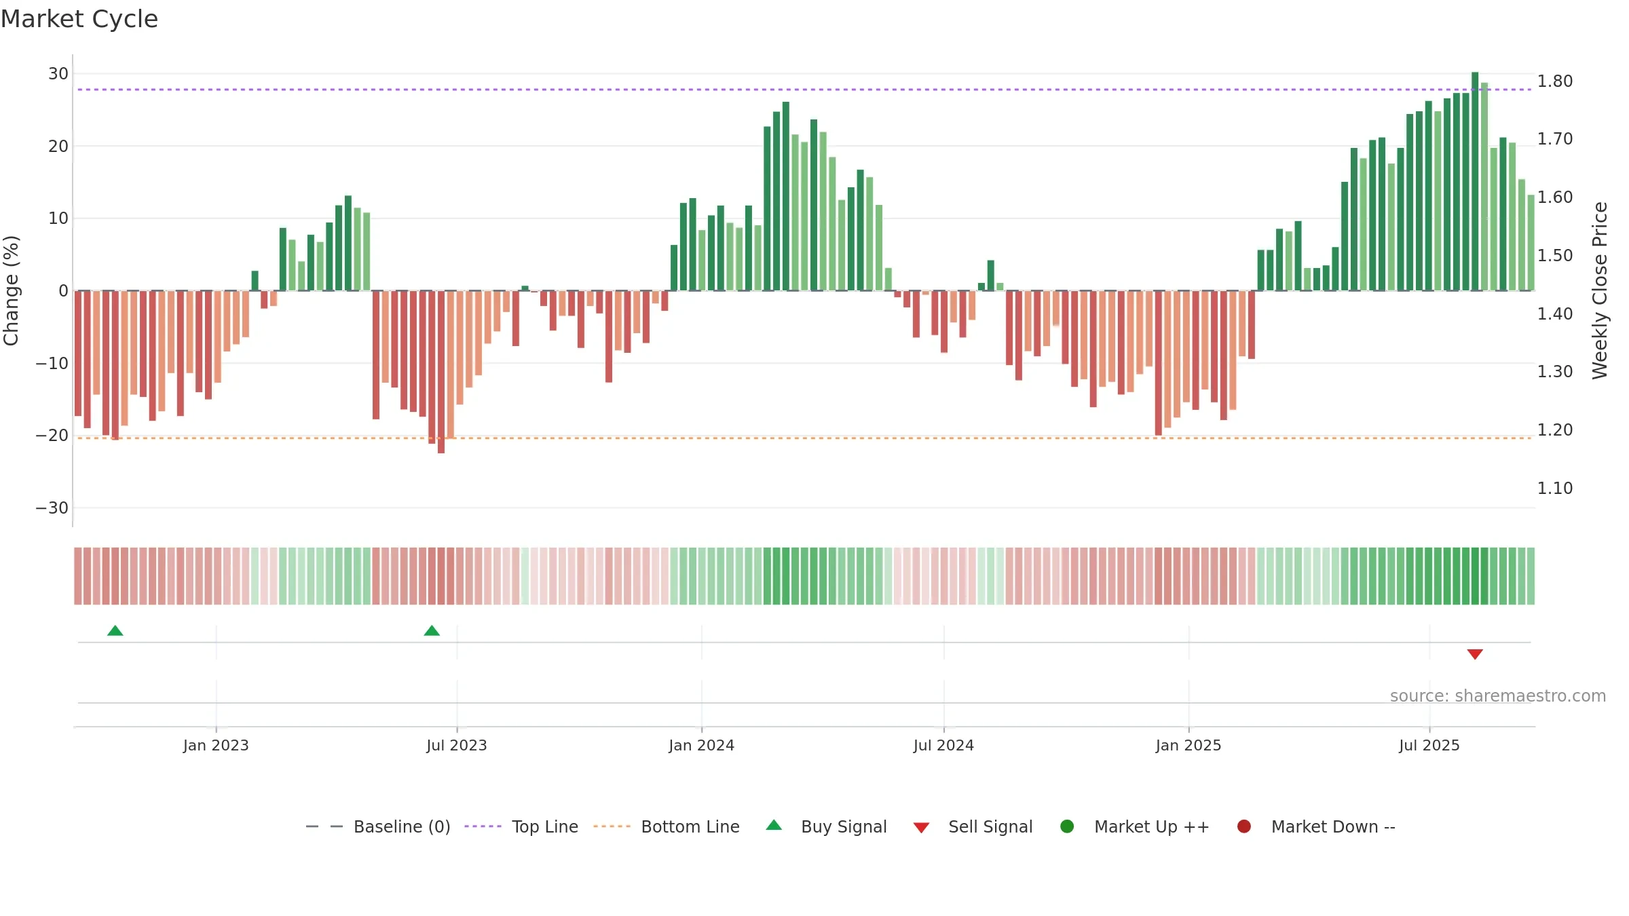Click the Market Down -- legend entry
Viewport: 1629px width, 916px height.
click(1315, 826)
